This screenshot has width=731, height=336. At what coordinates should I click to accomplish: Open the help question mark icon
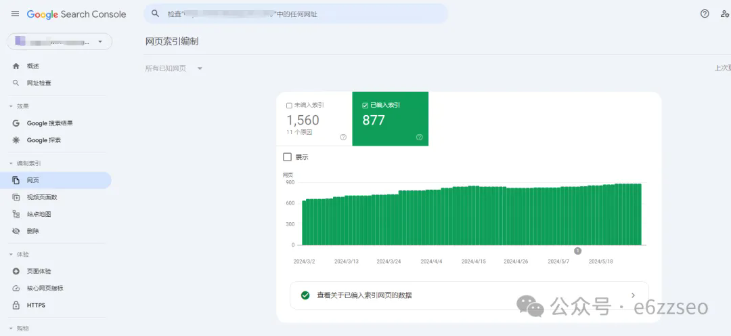705,14
